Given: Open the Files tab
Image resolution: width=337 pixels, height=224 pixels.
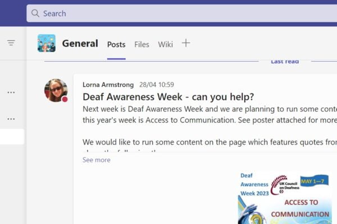Looking at the screenshot, I should point(142,44).
